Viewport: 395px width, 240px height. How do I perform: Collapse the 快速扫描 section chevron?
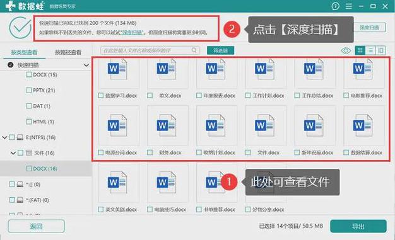tap(86, 65)
